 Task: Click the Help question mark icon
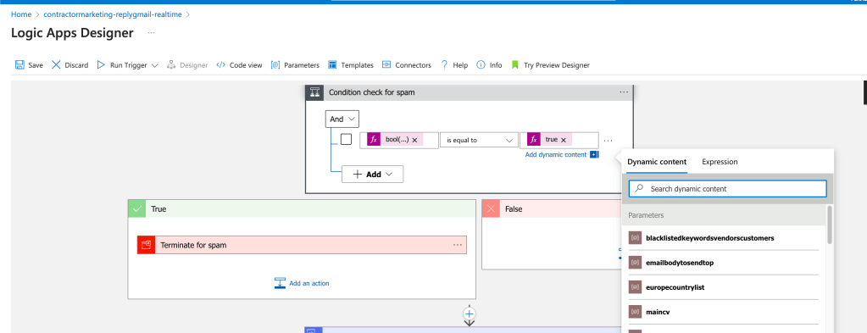pos(444,64)
